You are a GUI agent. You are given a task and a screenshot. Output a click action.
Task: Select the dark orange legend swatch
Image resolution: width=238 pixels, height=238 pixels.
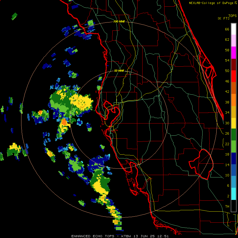234,88
